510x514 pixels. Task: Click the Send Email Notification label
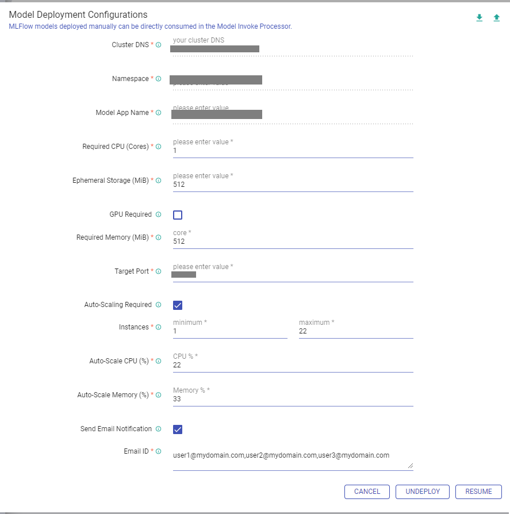(116, 429)
